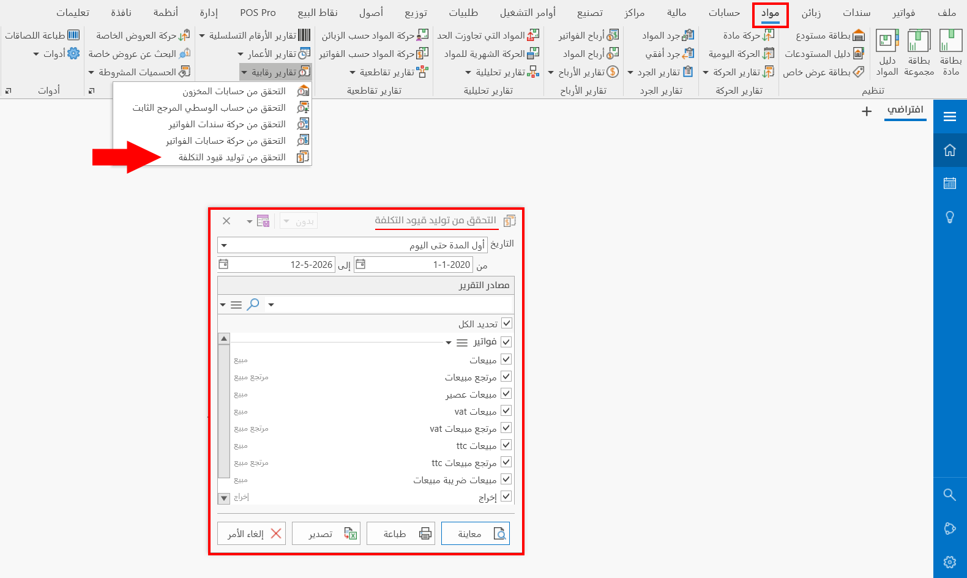Open أرباح المواد report

coord(591,54)
